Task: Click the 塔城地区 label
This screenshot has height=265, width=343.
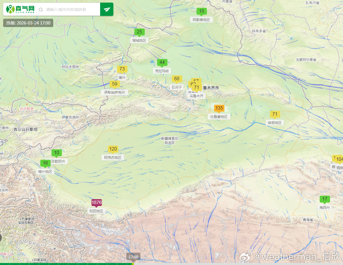Action: coord(139,41)
